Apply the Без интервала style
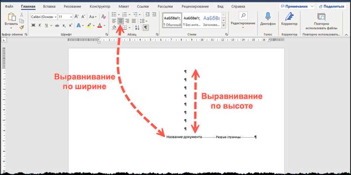Viewport: 351px width, 175px height. pos(191,21)
